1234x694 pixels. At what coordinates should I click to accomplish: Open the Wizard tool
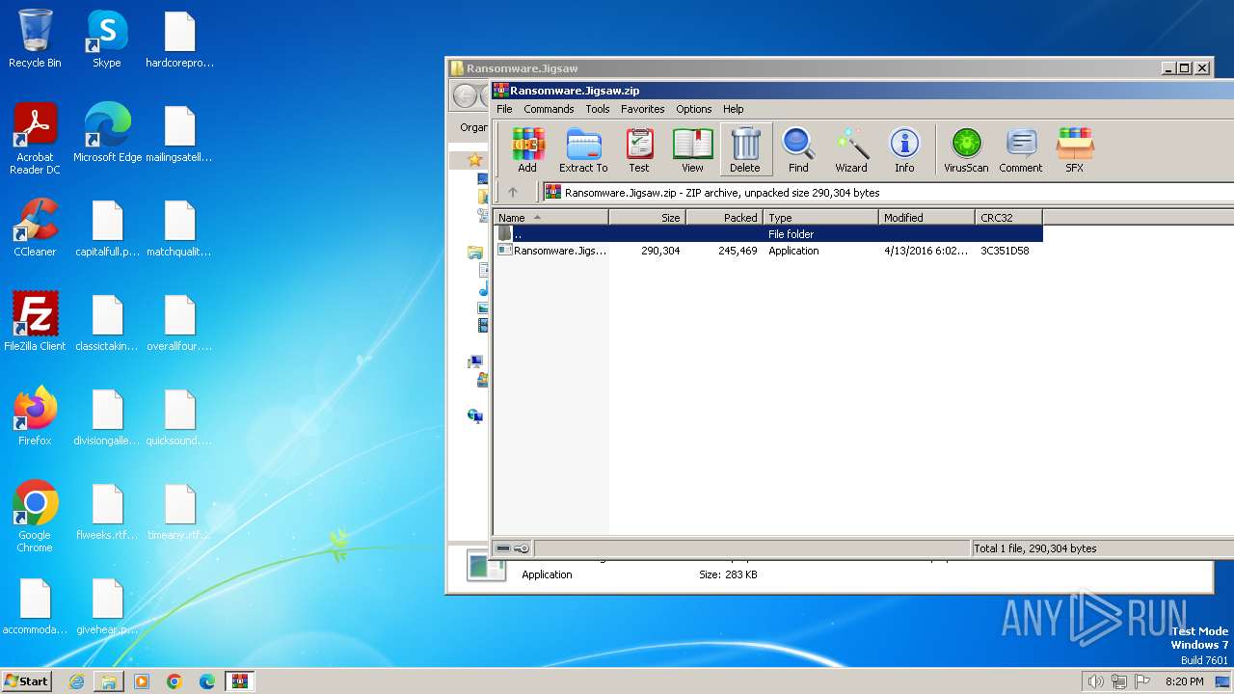click(x=851, y=149)
